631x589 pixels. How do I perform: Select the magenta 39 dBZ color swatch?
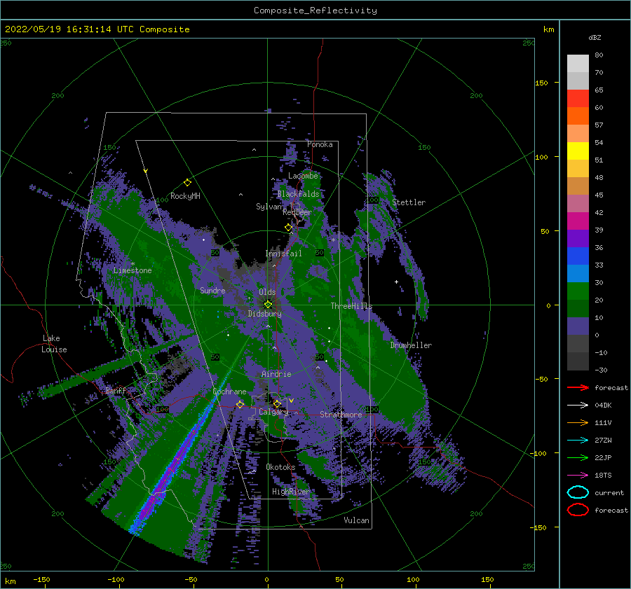click(578, 221)
